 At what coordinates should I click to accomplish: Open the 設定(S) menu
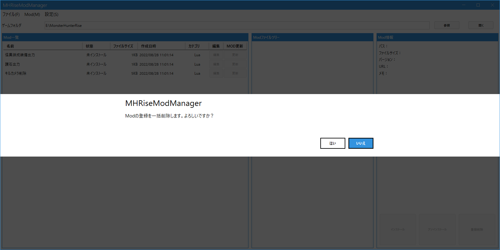[x=52, y=14]
